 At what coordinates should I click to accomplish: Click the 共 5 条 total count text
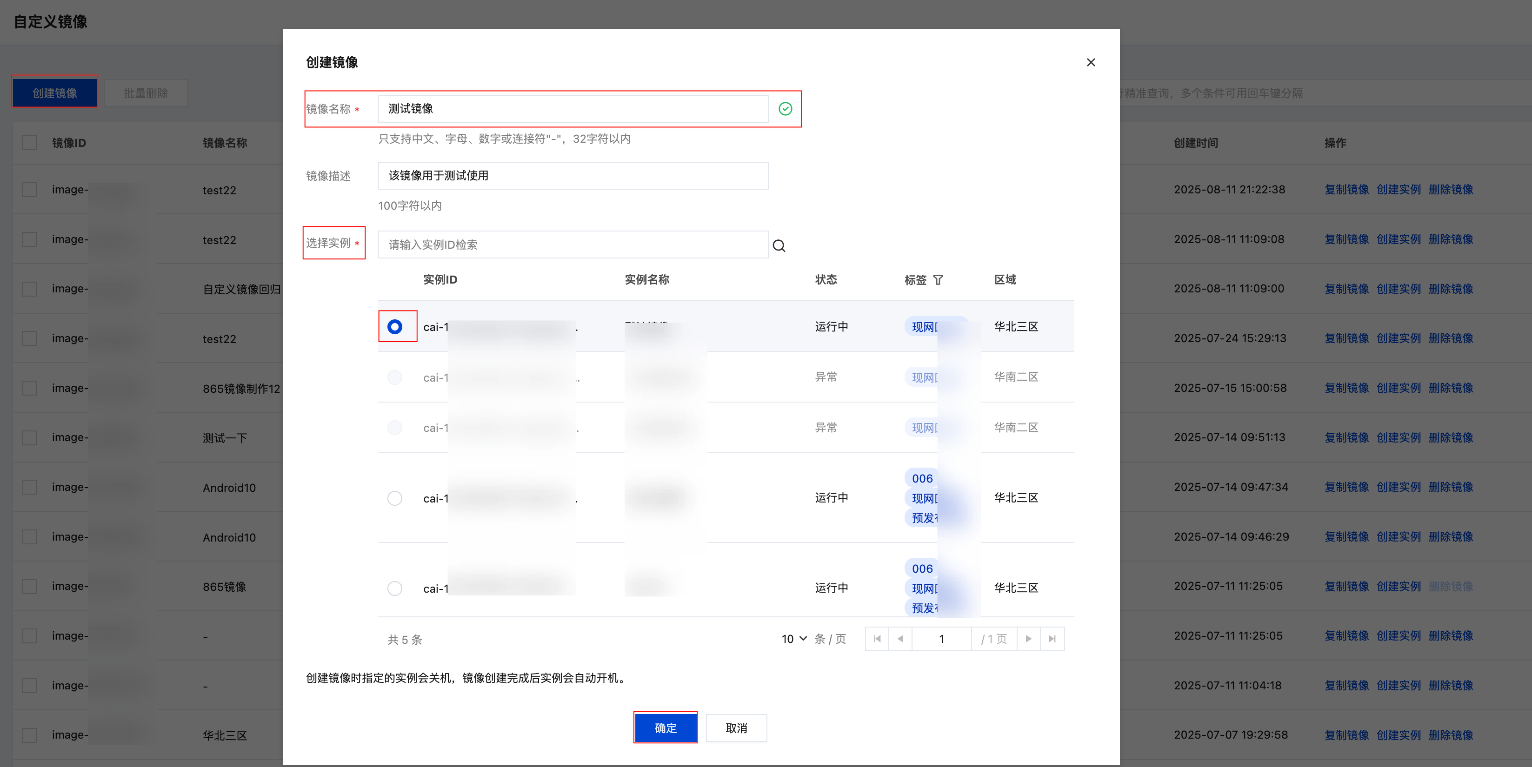click(x=405, y=640)
